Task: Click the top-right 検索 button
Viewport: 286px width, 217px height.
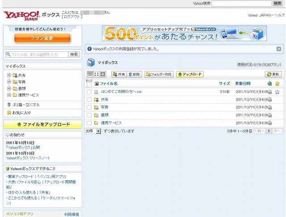Action: click(278, 3)
